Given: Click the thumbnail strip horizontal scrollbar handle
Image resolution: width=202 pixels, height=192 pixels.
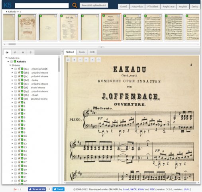Looking at the screenshot, I should pyautogui.click(x=12, y=44).
